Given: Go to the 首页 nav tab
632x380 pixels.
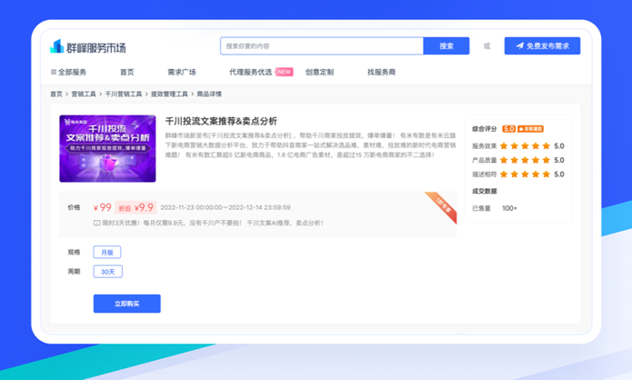Looking at the screenshot, I should coord(127,72).
